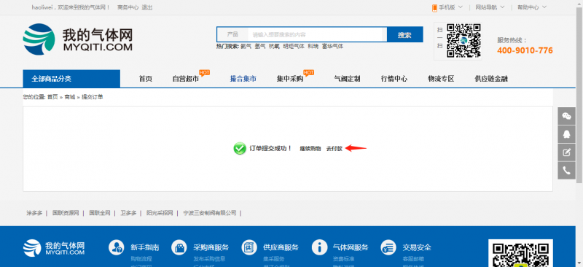Click the header QR code image
This screenshot has width=583, height=267.
[x=463, y=41]
